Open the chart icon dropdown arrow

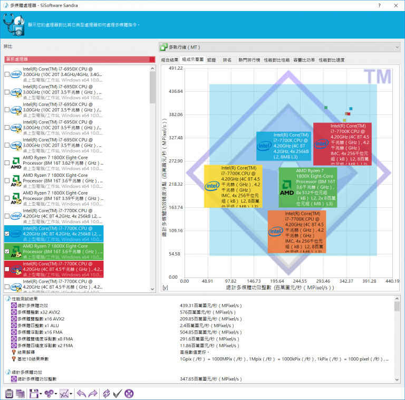(x=71, y=394)
